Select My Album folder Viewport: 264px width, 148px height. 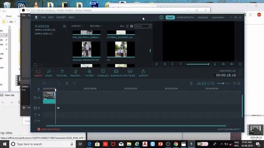(x=42, y=26)
